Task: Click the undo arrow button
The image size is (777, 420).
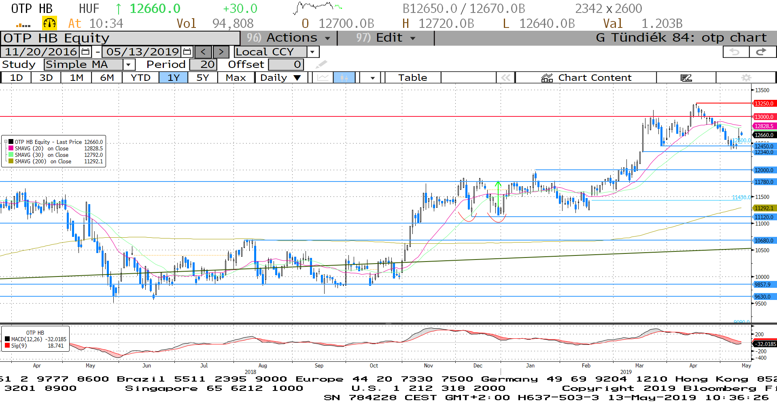Action: [x=736, y=52]
